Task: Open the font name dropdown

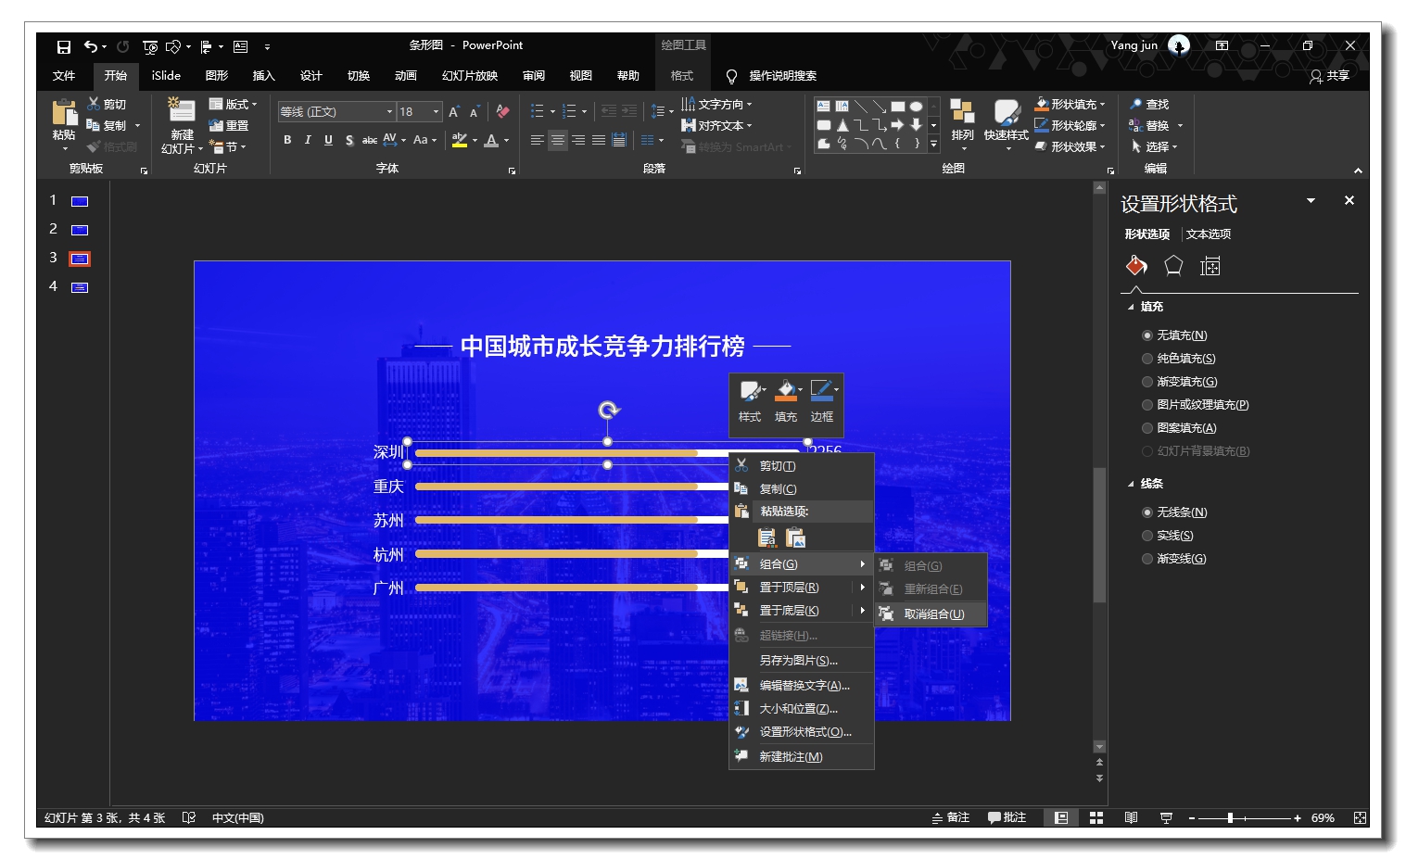Action: click(x=389, y=112)
